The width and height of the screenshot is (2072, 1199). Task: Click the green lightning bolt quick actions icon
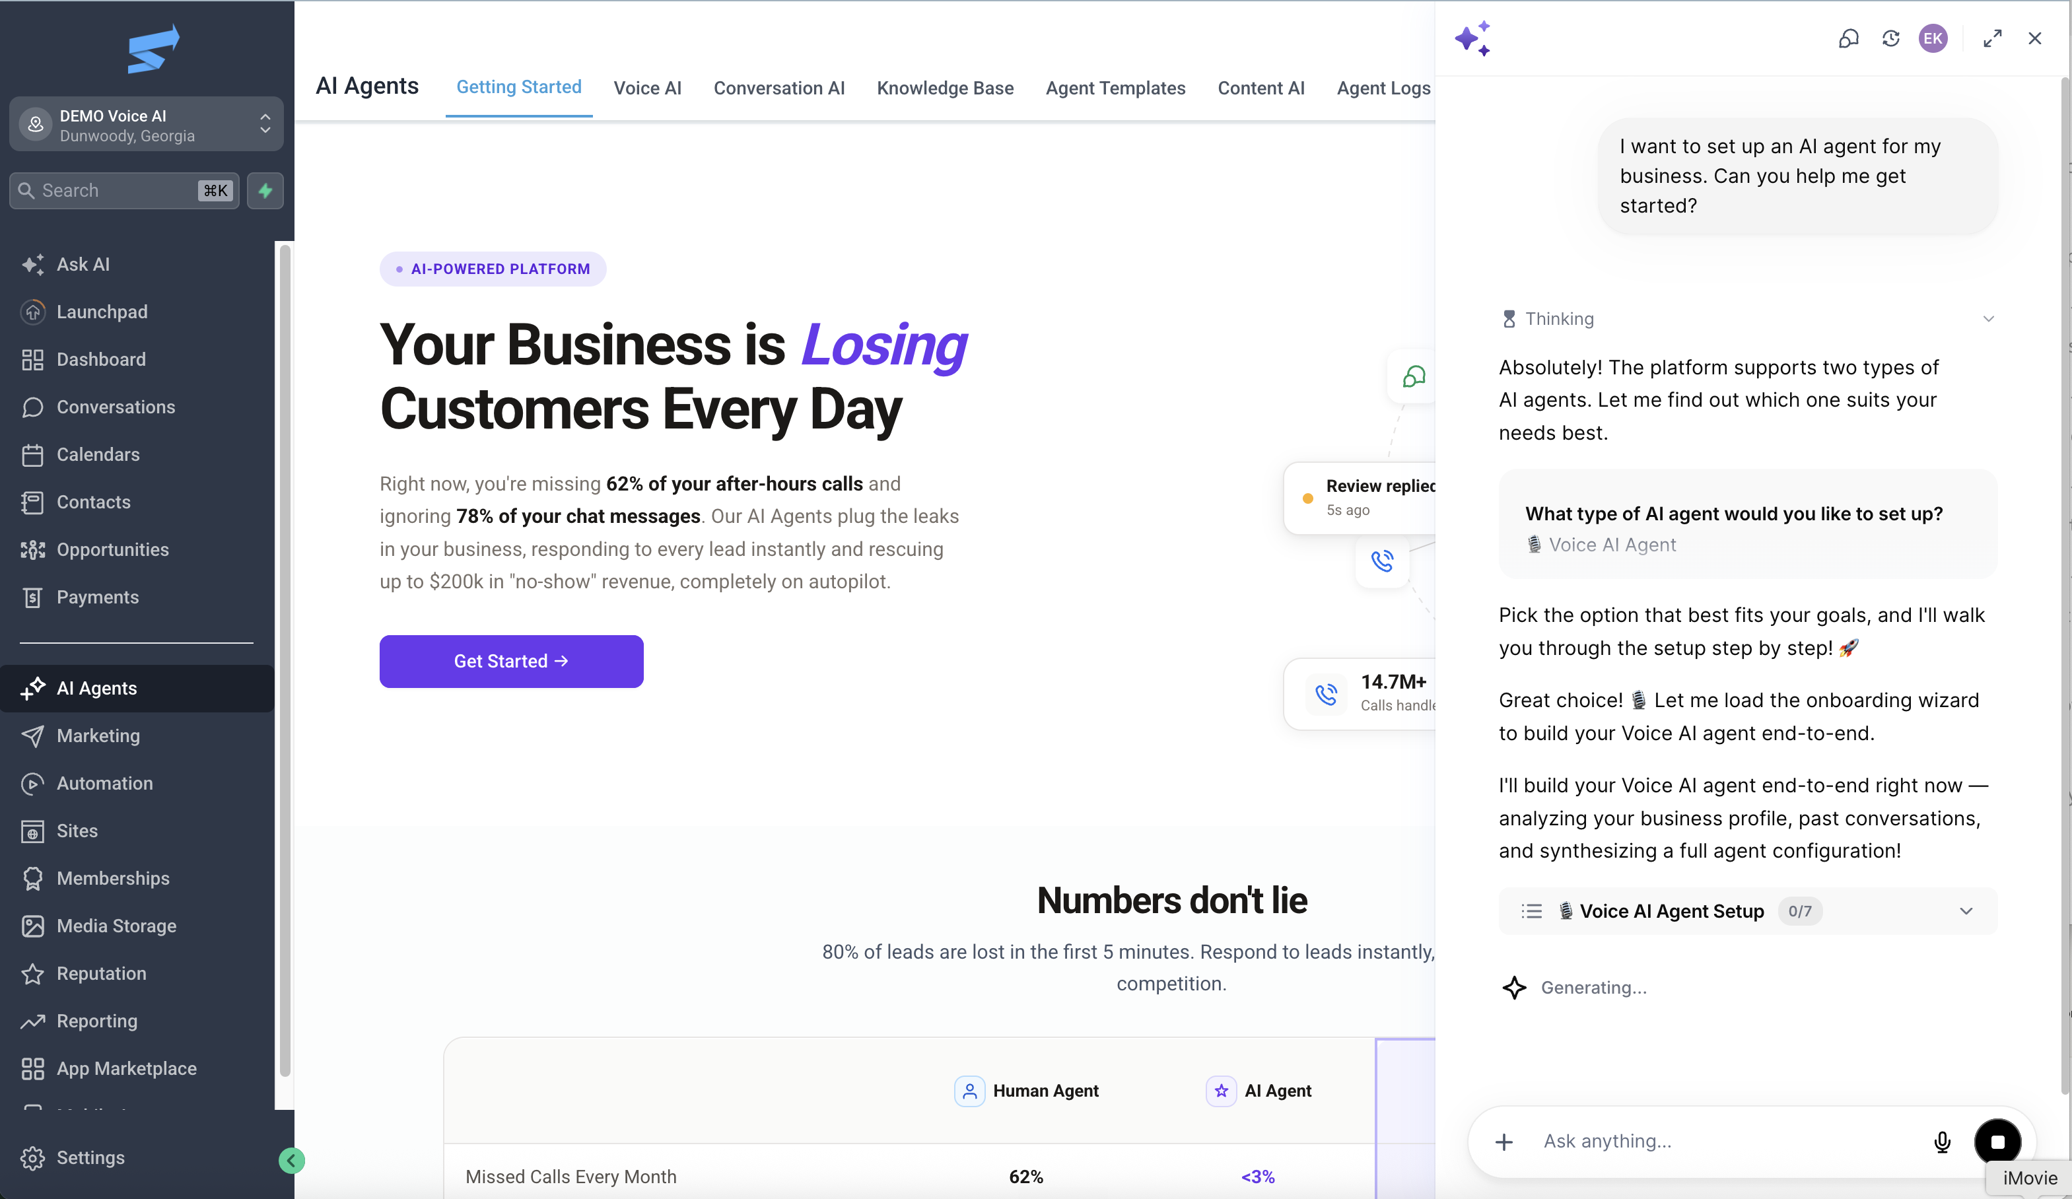pos(265,191)
